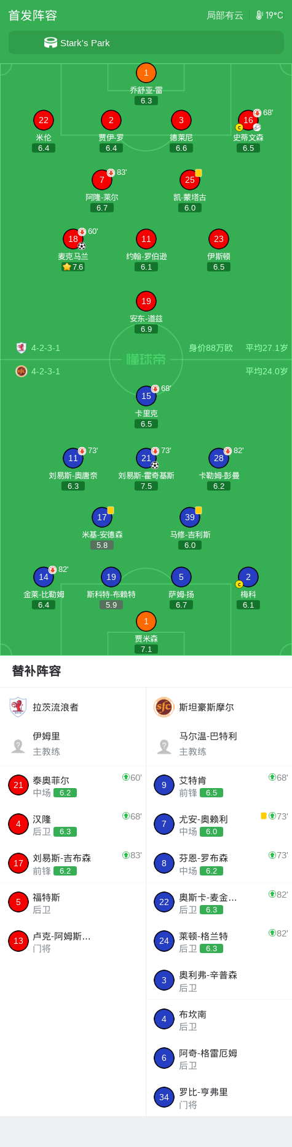Open substitute goalkeeper 罗比-亨弗里, number 34
The width and height of the screenshot is (292, 1147).
coord(219,1097)
